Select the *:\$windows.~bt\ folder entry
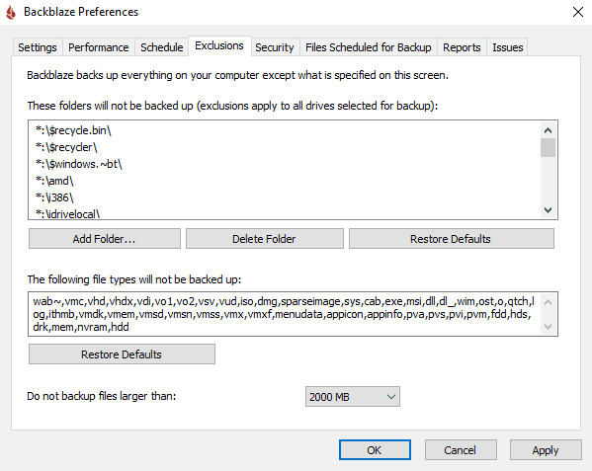The image size is (592, 471). (x=78, y=164)
